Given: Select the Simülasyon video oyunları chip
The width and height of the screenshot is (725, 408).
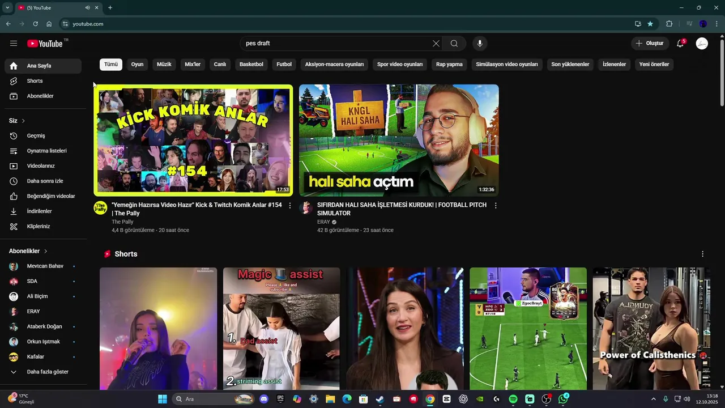Looking at the screenshot, I should click(x=507, y=65).
